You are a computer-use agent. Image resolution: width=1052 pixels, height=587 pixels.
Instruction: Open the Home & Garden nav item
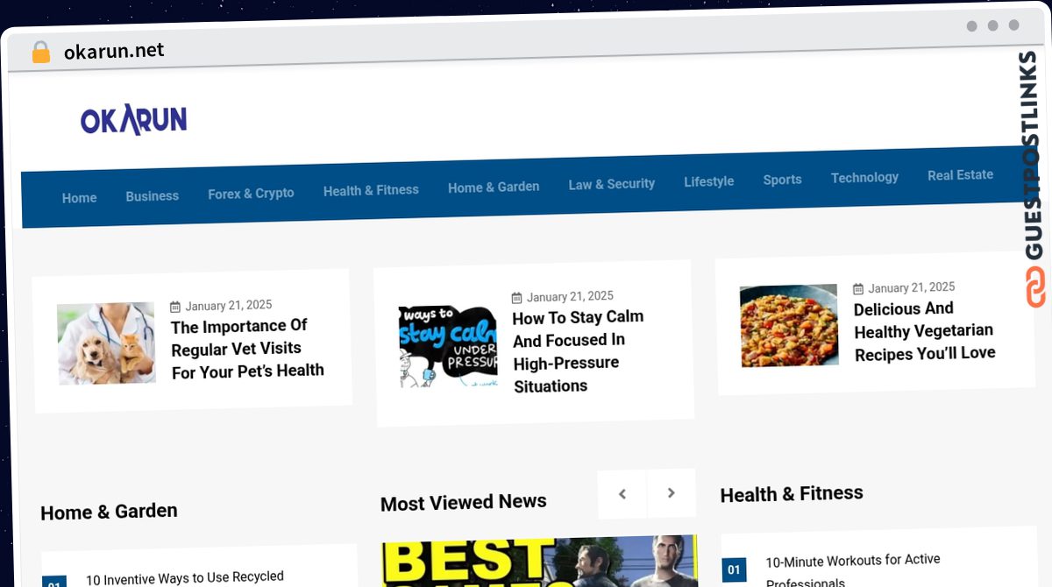click(494, 187)
